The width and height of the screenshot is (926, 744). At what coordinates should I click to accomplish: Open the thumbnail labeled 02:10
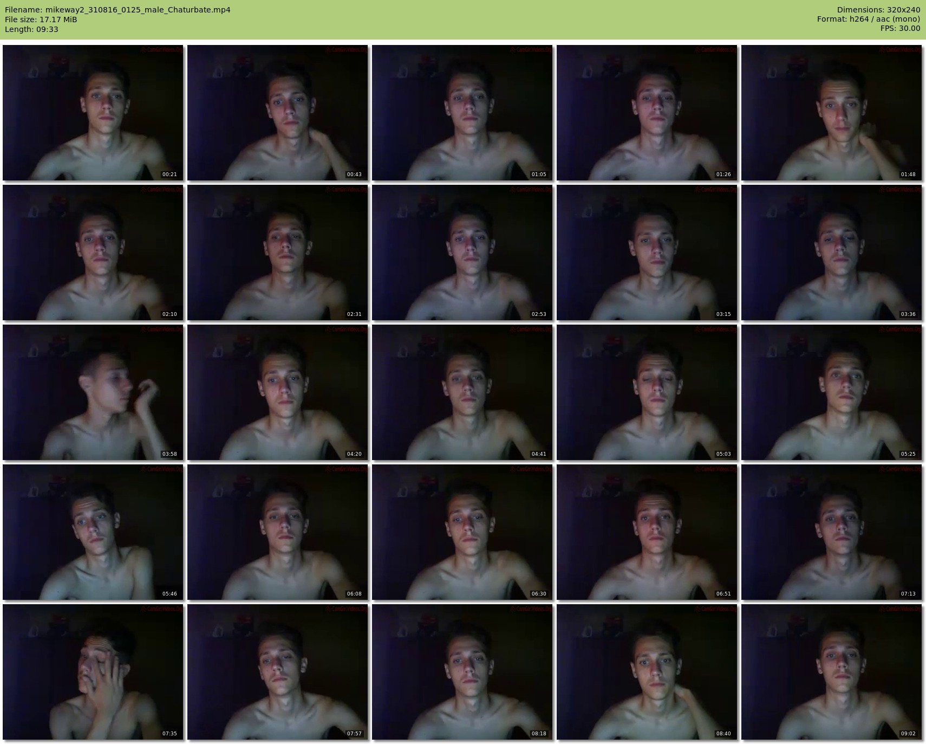pos(93,253)
